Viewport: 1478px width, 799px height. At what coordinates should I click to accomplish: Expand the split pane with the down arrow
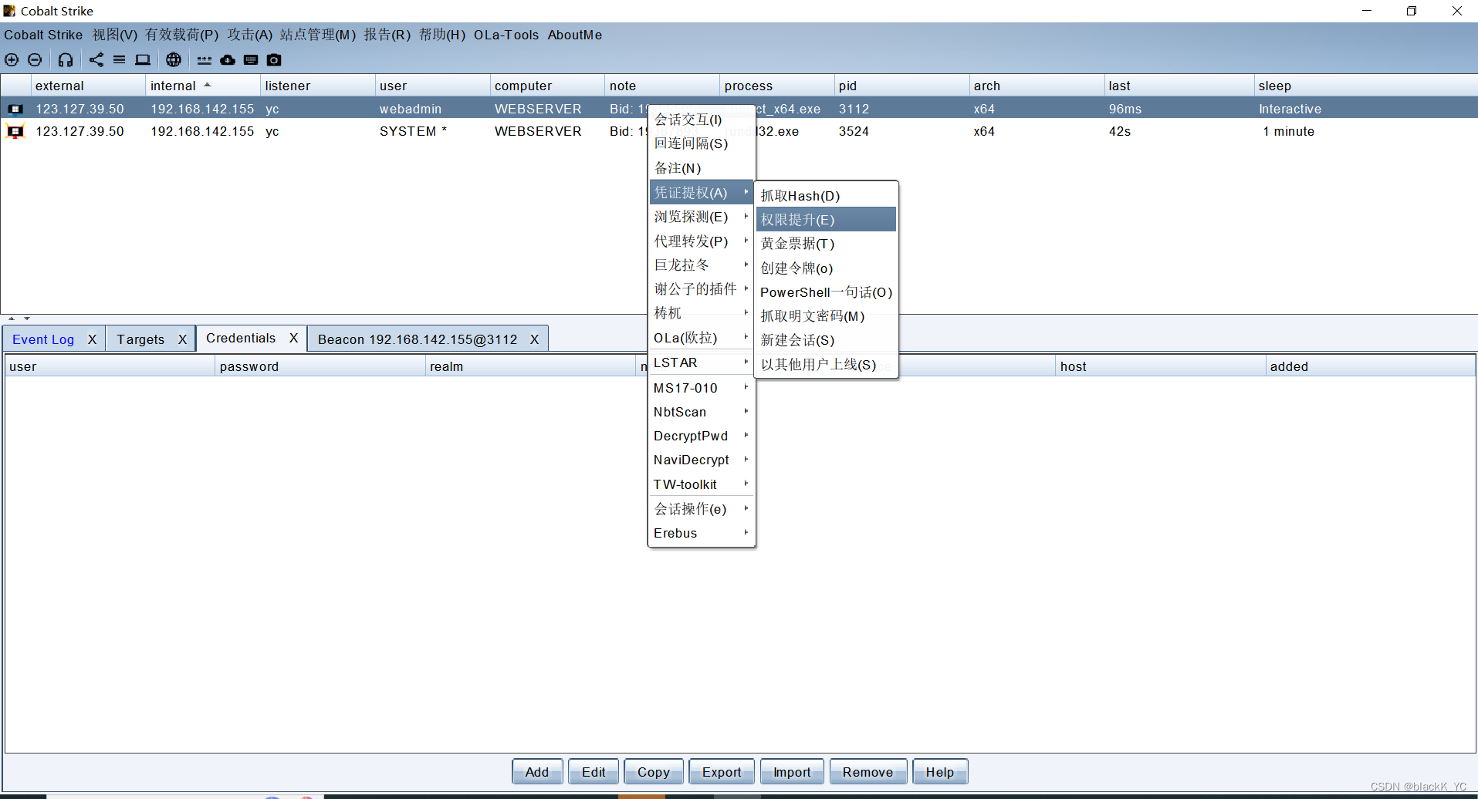pos(27,318)
